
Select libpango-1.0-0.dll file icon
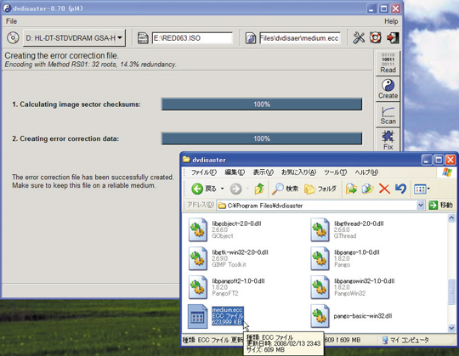[x=320, y=258]
